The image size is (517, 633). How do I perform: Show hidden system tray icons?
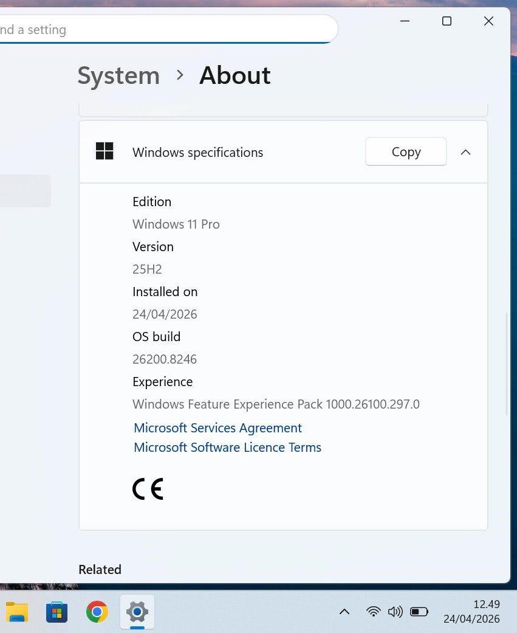coord(344,611)
